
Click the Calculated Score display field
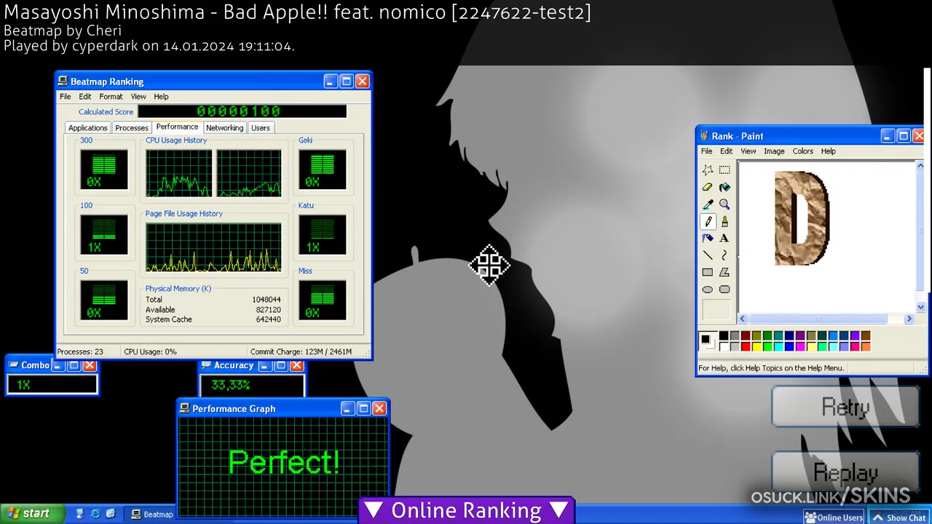click(242, 111)
